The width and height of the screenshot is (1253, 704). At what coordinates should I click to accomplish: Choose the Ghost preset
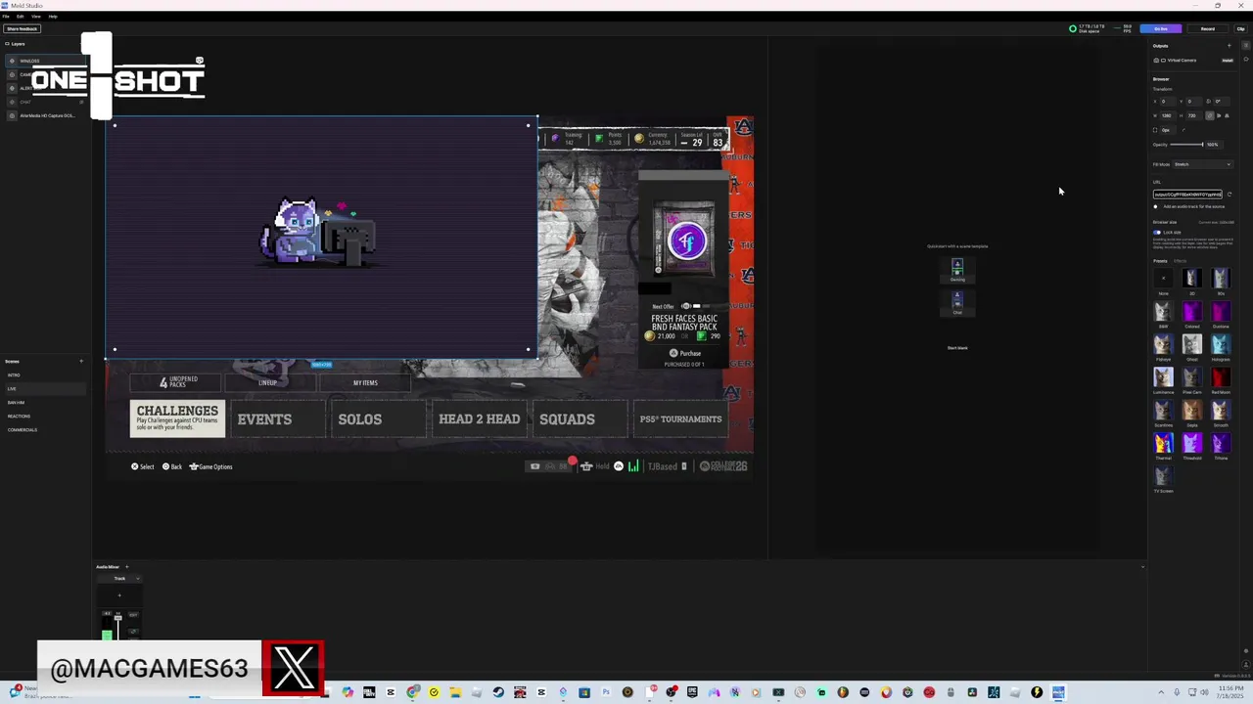[x=1191, y=344]
